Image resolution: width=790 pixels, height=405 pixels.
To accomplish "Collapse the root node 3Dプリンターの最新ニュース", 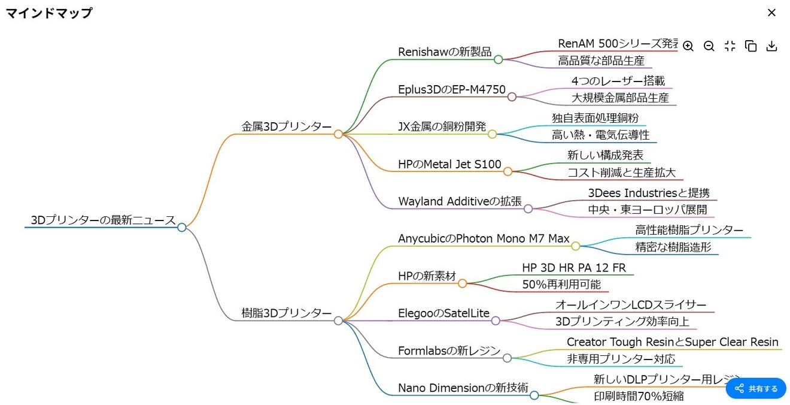I will tap(182, 227).
